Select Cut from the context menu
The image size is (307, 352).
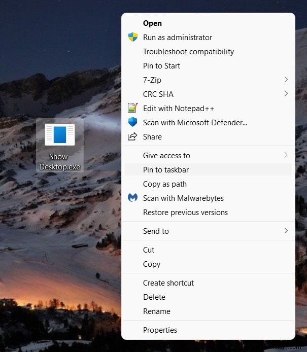click(208, 250)
